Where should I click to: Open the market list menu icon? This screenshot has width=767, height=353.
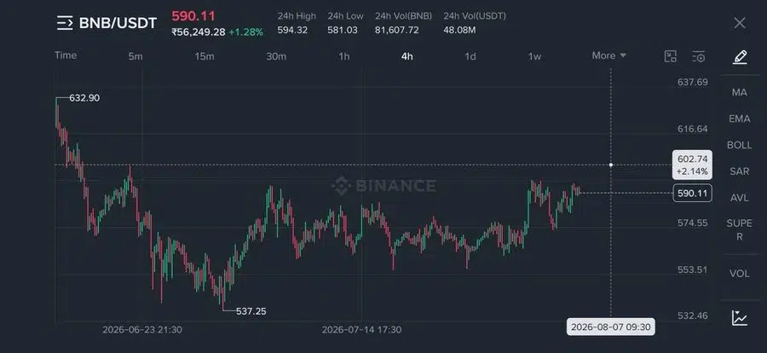[x=65, y=23]
